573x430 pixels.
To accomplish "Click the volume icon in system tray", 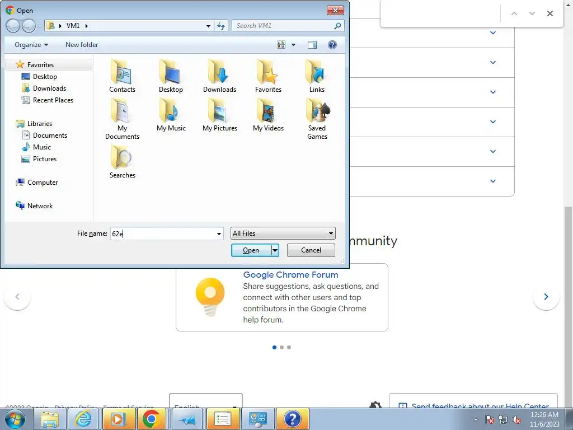I will [516, 420].
